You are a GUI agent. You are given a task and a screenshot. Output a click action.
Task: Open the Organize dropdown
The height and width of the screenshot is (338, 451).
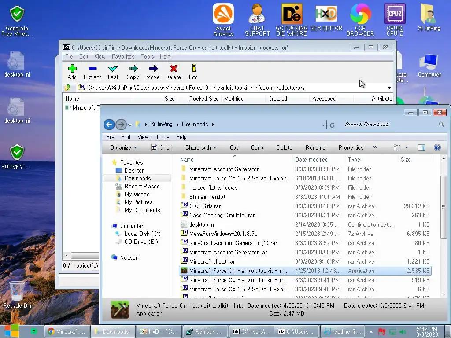click(123, 147)
